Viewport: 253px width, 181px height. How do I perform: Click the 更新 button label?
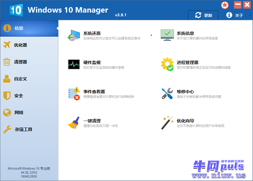(208, 15)
